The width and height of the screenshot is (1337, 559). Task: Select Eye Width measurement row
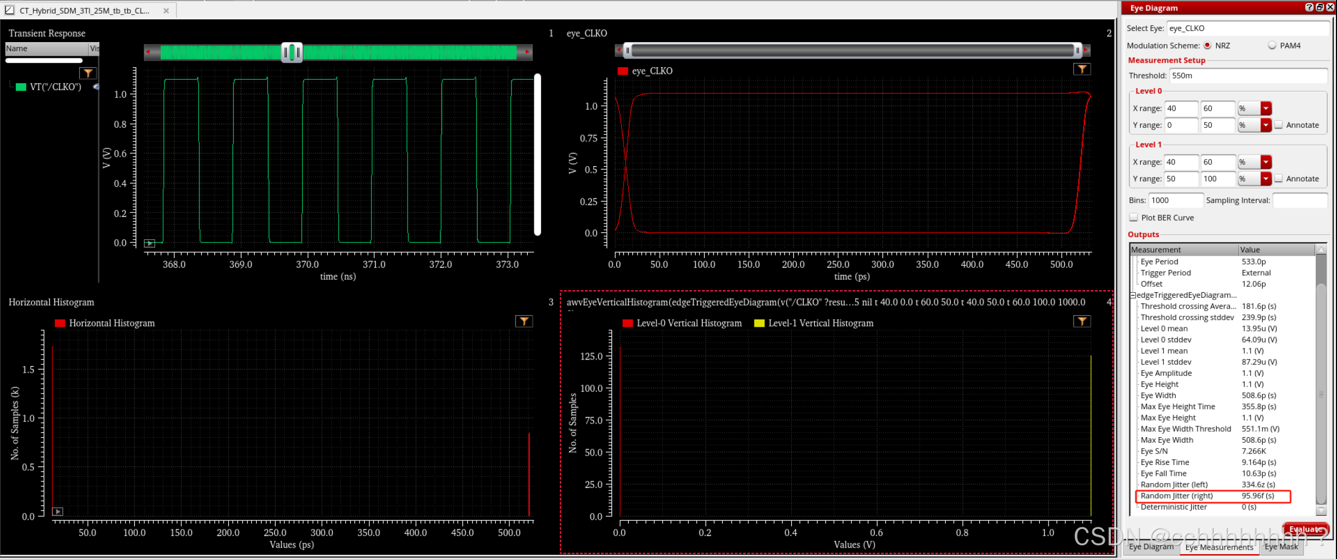(x=1223, y=396)
